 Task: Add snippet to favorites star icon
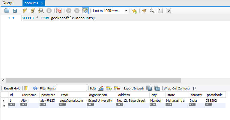pos(134,11)
